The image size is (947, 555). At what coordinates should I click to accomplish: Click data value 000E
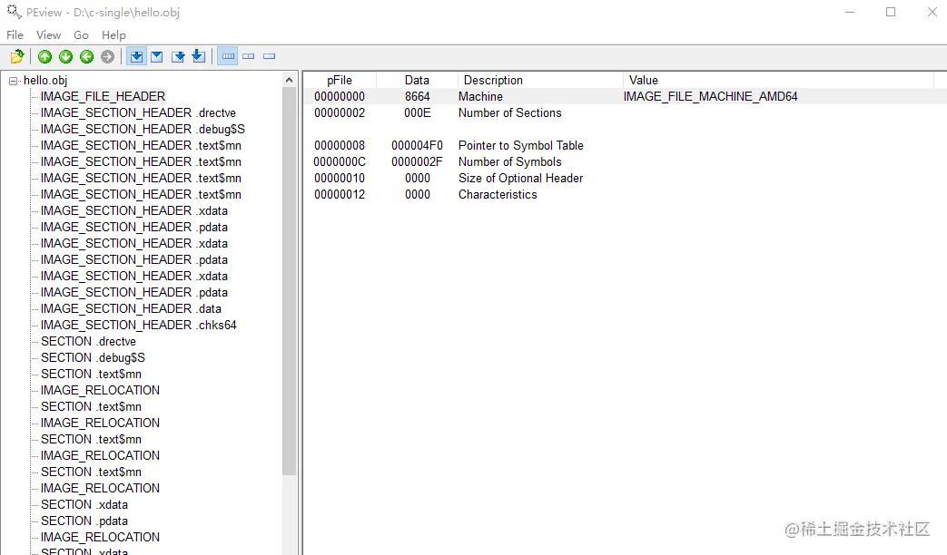(418, 112)
